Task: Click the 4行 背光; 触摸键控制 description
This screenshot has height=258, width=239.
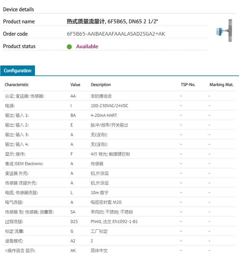Action: tap(110, 154)
